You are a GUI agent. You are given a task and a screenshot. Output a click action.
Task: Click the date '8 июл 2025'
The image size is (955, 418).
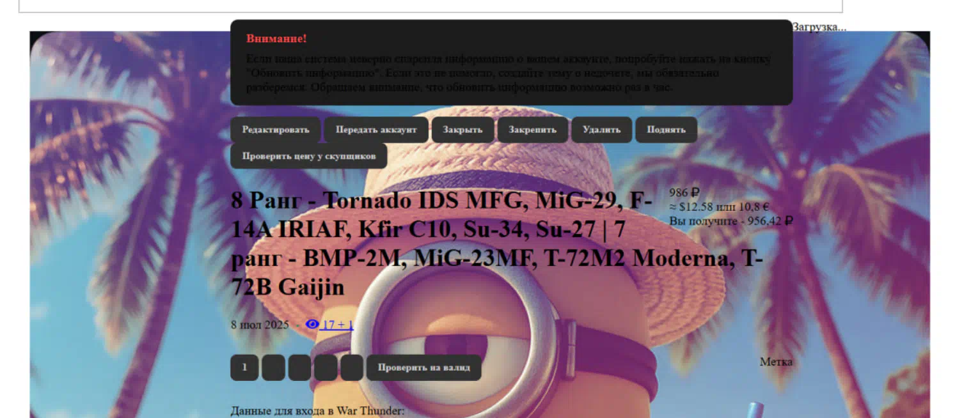click(x=260, y=325)
